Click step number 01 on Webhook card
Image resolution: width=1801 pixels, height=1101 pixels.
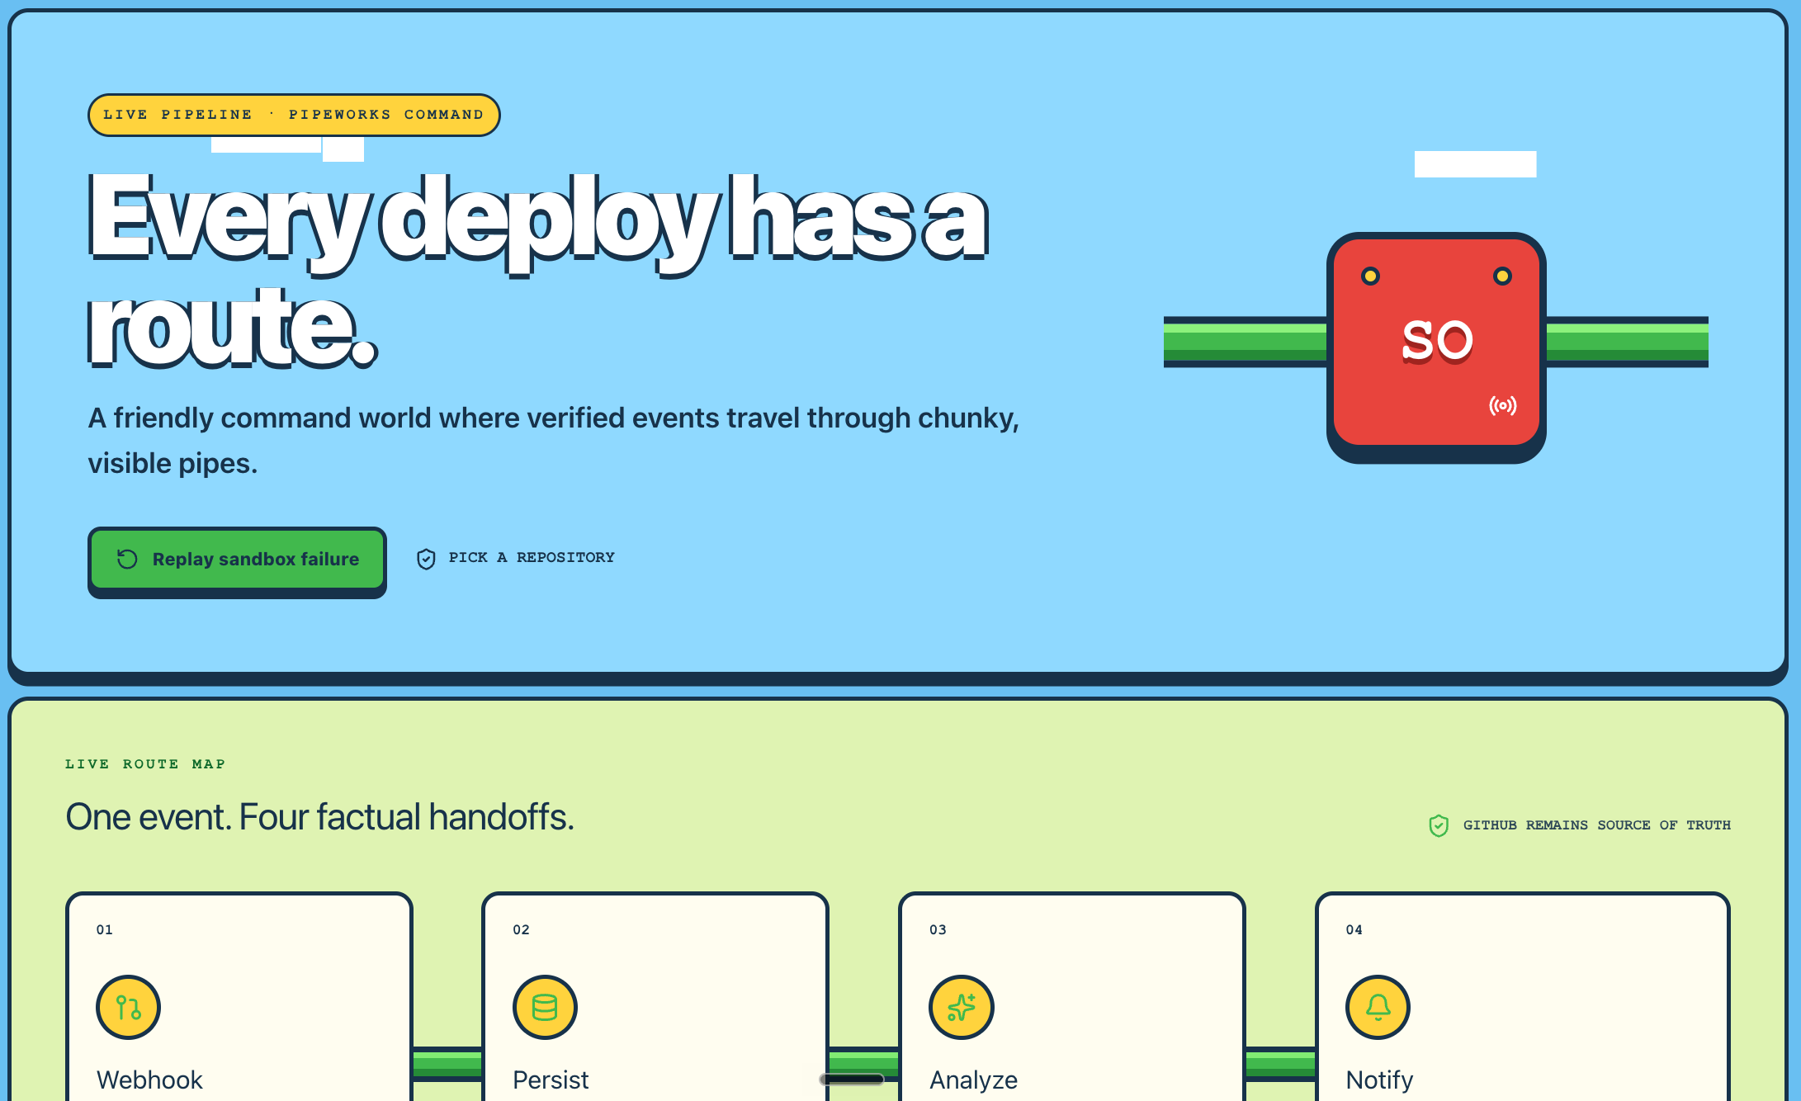[105, 929]
